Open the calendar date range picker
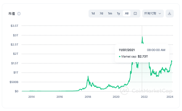Image resolution: width=182 pixels, height=111 pixels. [135, 14]
